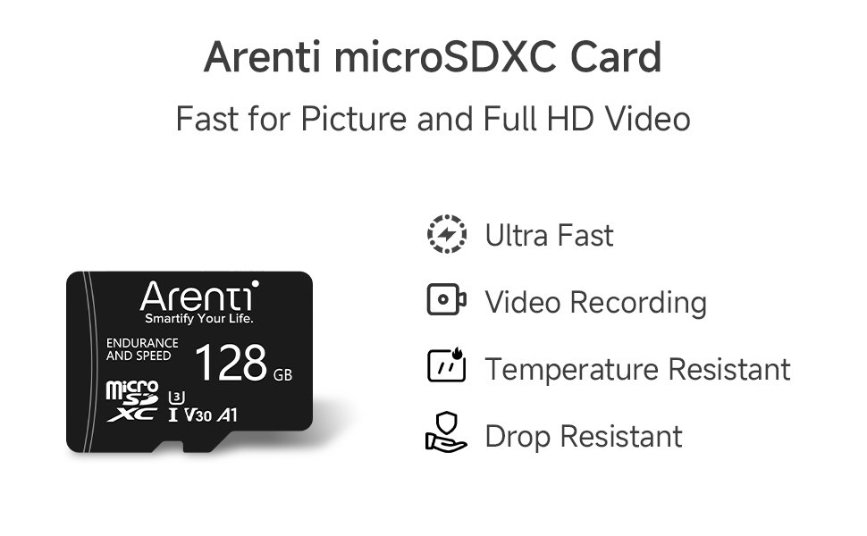Click the microSD XC logo on card

tap(132, 401)
